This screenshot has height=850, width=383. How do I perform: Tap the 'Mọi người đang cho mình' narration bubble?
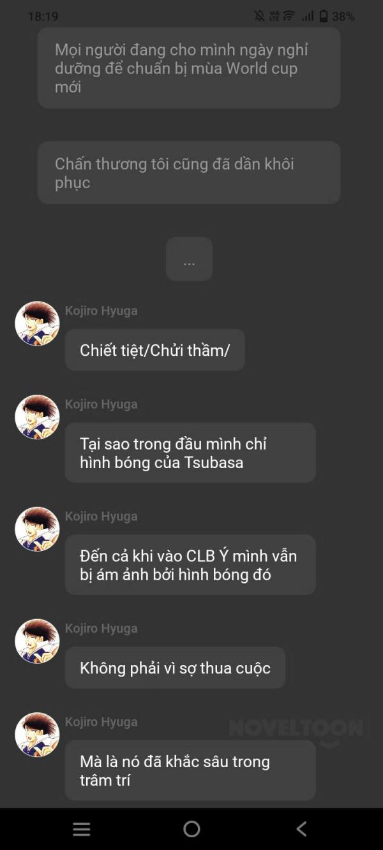pyautogui.click(x=189, y=68)
